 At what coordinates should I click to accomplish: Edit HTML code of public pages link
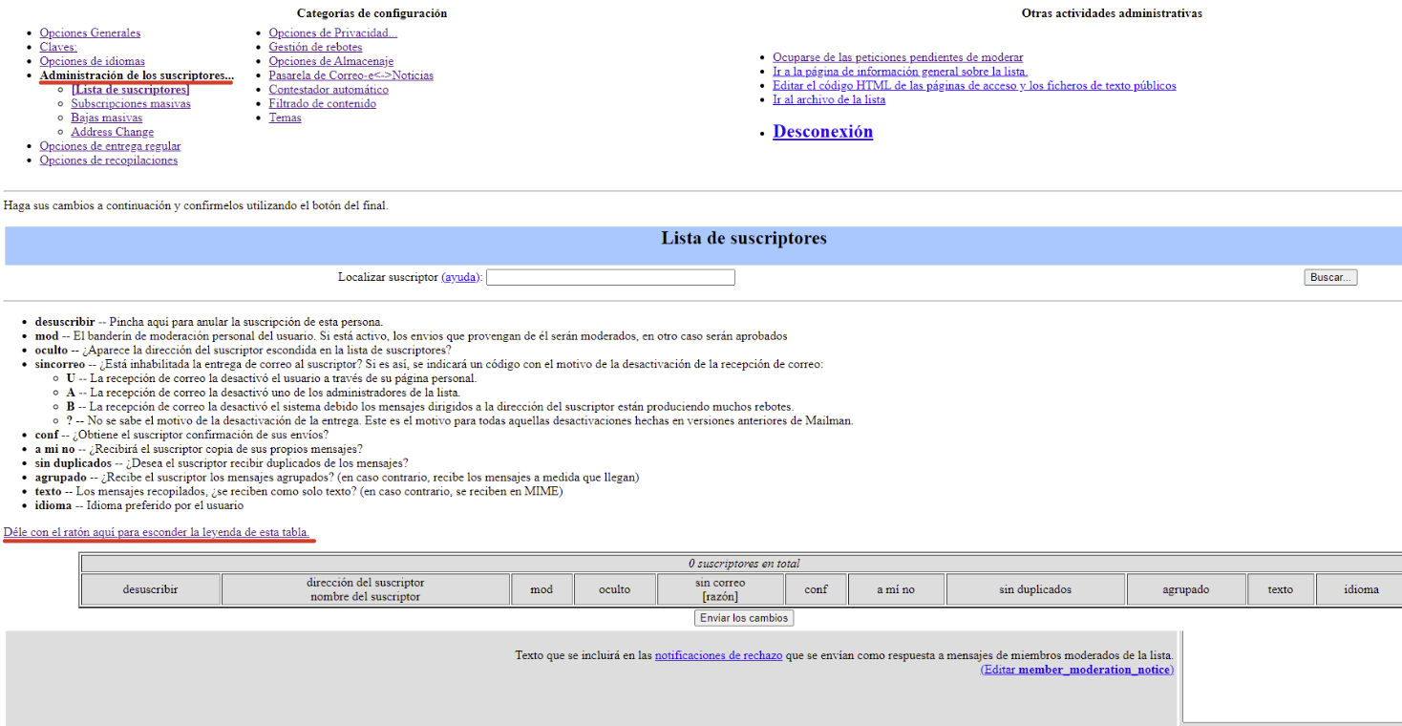974,86
